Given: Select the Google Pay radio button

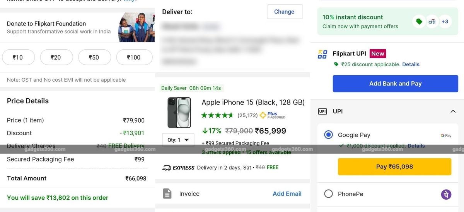Looking at the screenshot, I should pyautogui.click(x=328, y=135).
